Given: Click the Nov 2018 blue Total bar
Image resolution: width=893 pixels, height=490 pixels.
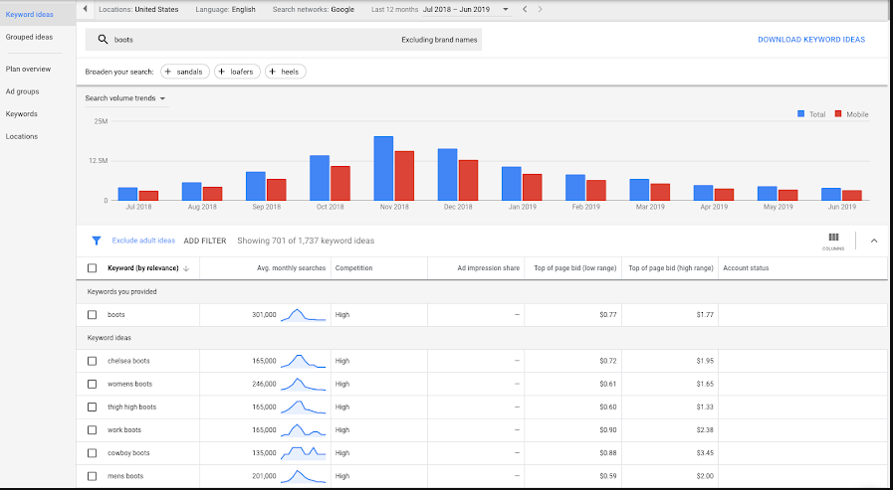Looking at the screenshot, I should coord(383,168).
